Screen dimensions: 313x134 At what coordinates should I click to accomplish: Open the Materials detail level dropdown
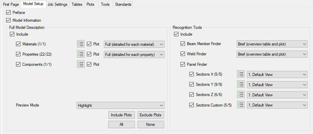[x=134, y=44]
